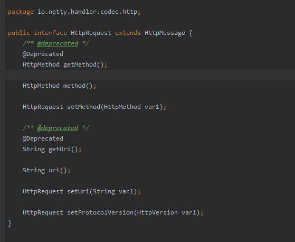Click the getMethod() method name

point(80,64)
